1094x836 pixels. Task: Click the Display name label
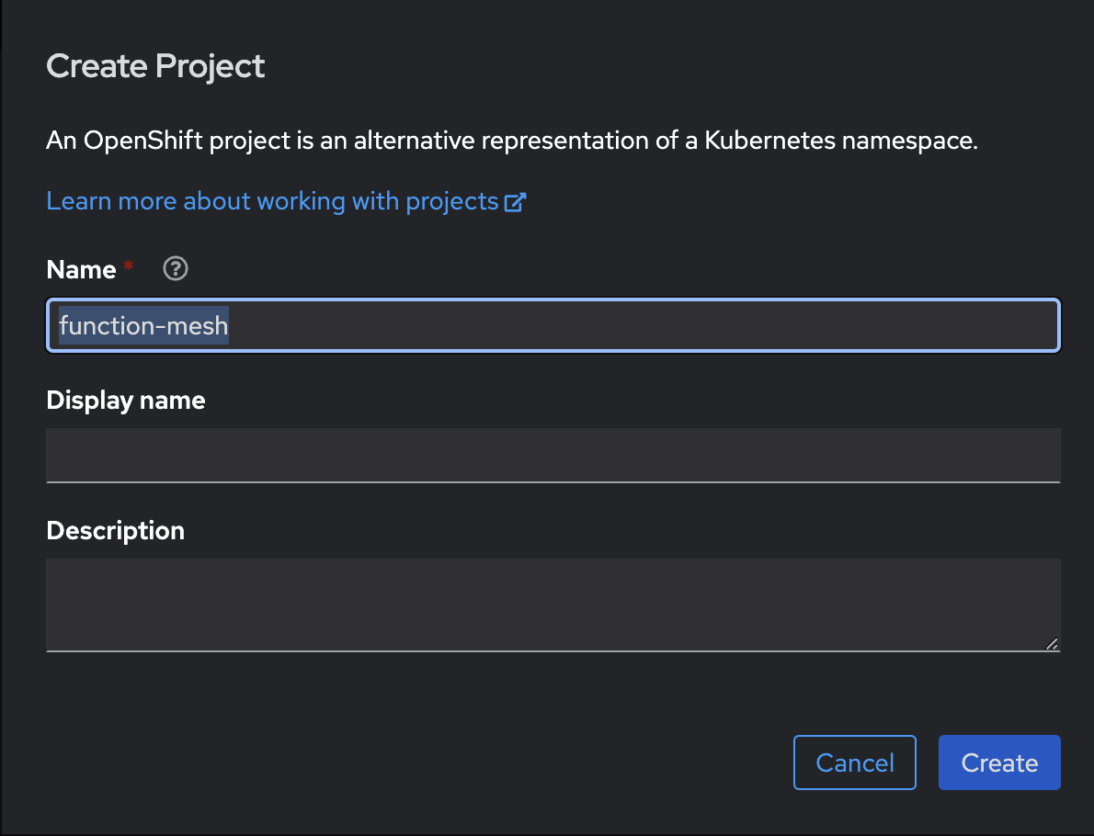[125, 400]
